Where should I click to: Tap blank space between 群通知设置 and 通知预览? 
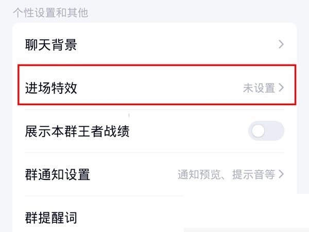tap(134, 174)
